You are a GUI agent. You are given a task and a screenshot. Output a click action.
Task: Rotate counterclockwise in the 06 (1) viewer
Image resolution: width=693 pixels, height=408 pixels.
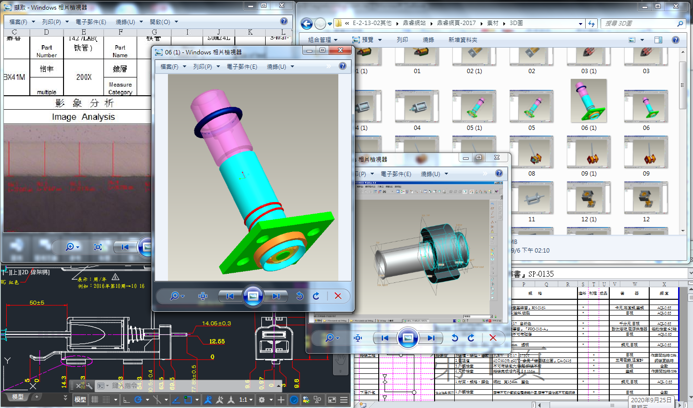299,296
